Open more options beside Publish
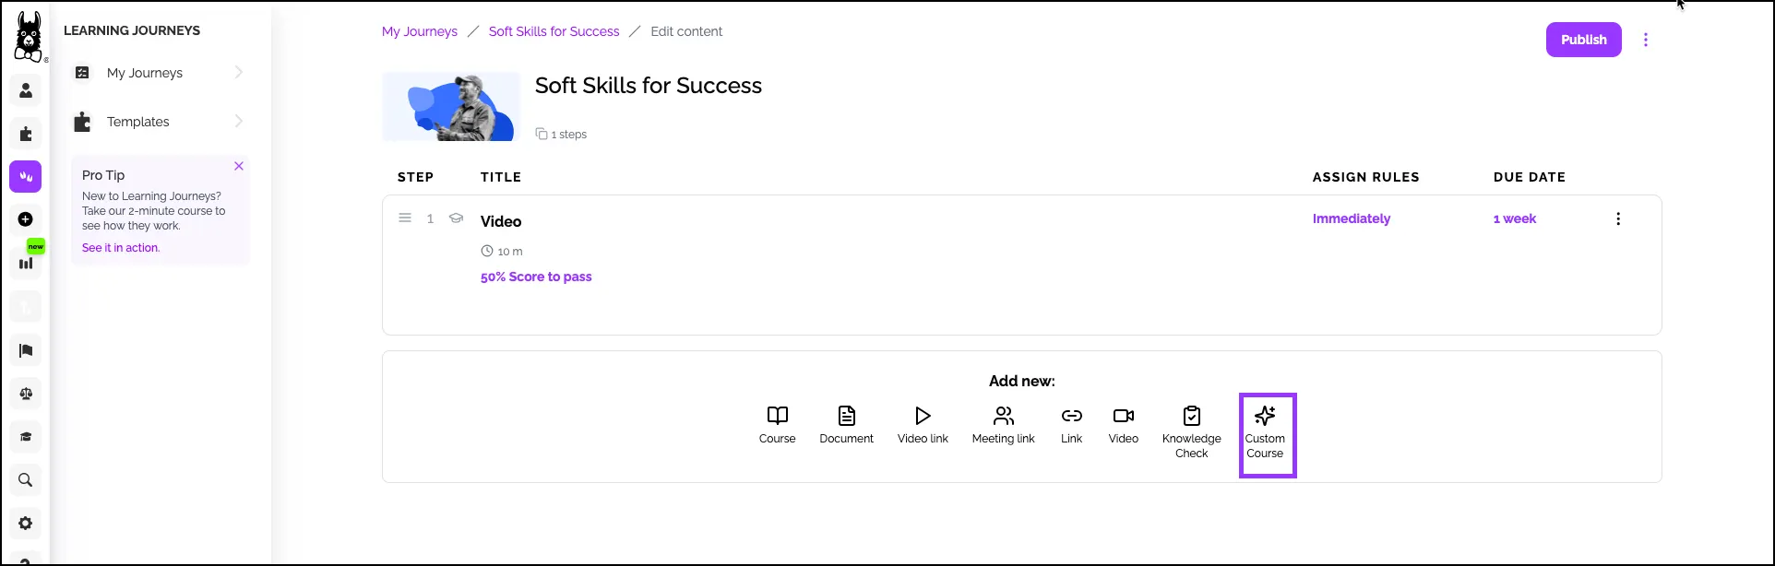 click(1646, 40)
